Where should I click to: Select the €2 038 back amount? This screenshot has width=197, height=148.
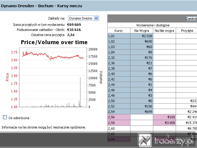click(142, 36)
